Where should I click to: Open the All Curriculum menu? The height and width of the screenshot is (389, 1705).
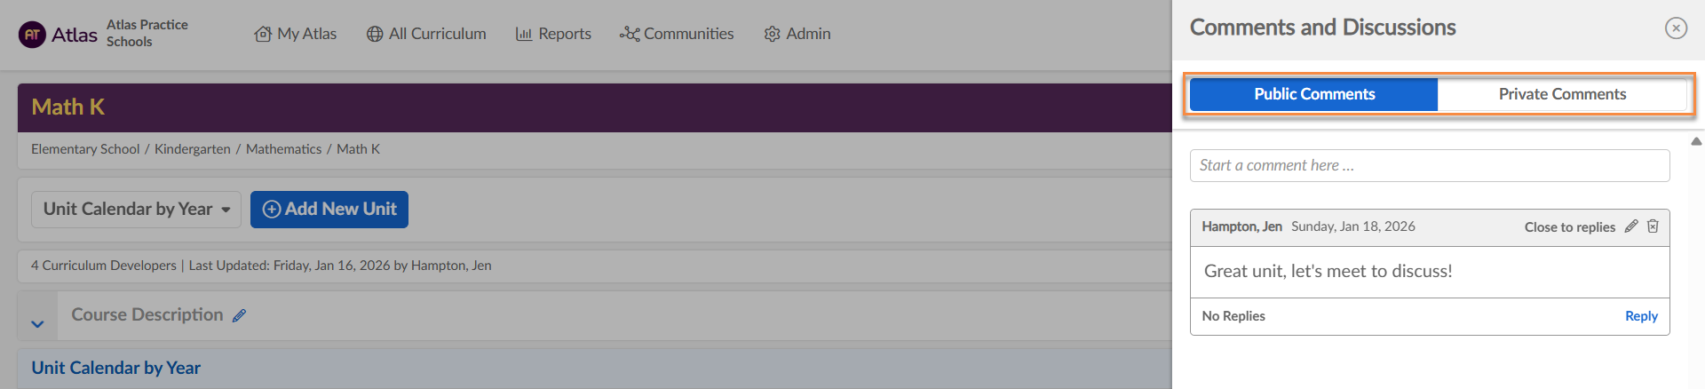(x=426, y=34)
